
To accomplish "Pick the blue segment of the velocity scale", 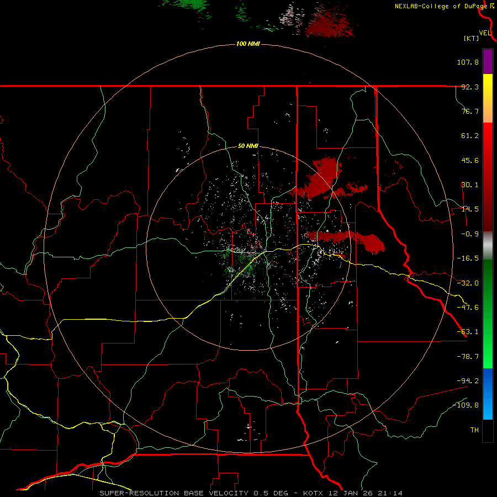I will click(488, 394).
